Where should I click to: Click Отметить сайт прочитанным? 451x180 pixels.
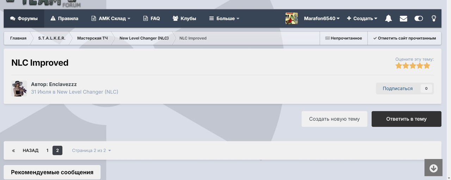tap(404, 38)
